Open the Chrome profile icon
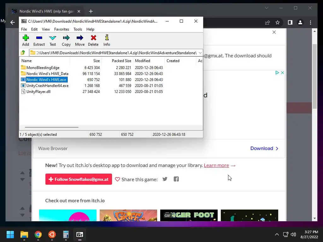Image resolution: width=323 pixels, height=242 pixels. pos(300,22)
